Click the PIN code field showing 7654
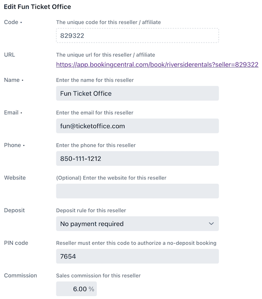The image size is (262, 299). tap(138, 256)
